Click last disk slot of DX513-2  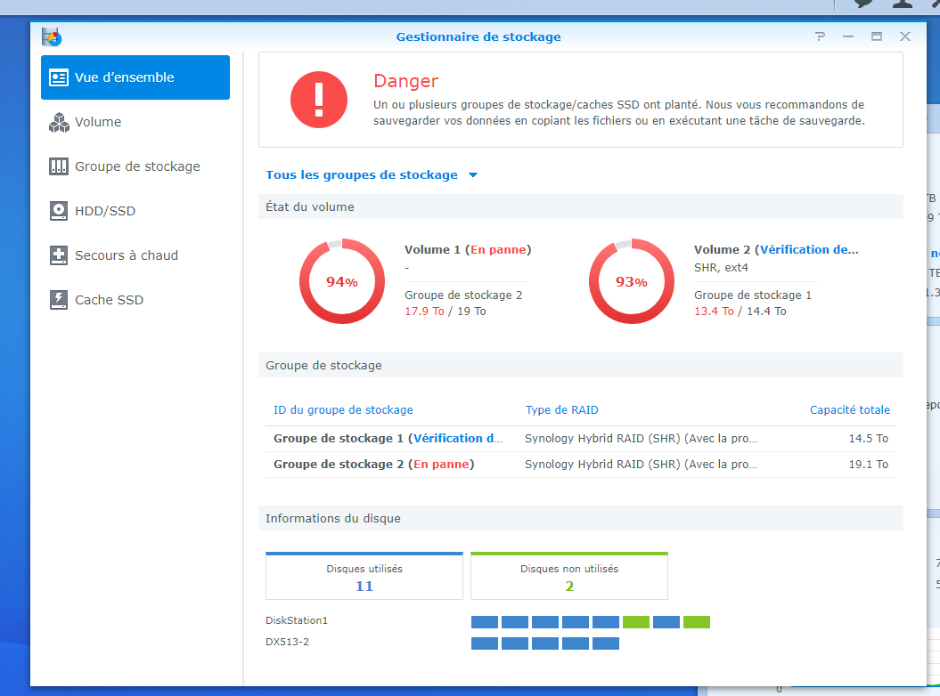tap(606, 643)
